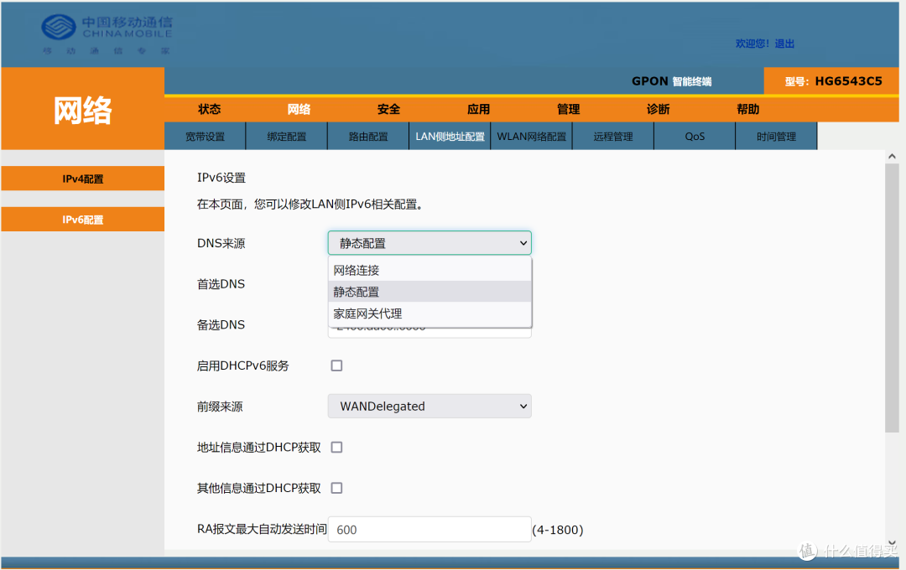Click the 欢迎您! greeting link
This screenshot has height=570, width=906.
click(752, 43)
